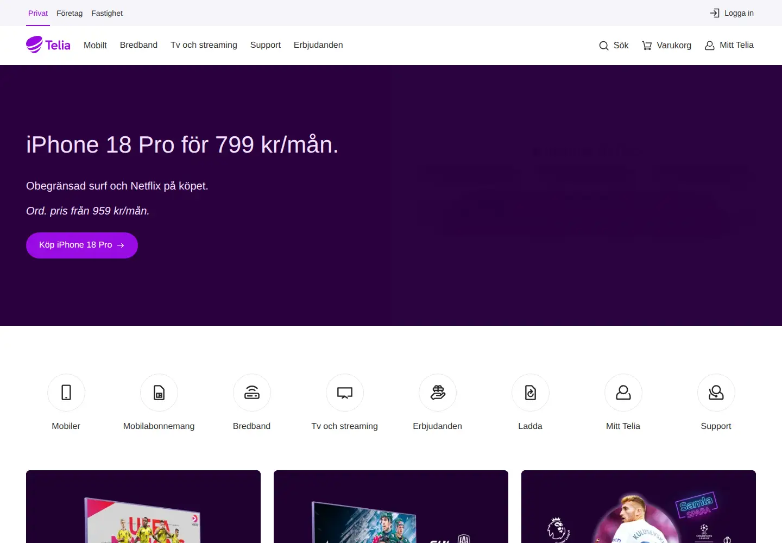Open the Samla Spara Premier League card
The image size is (782, 543).
click(x=639, y=507)
